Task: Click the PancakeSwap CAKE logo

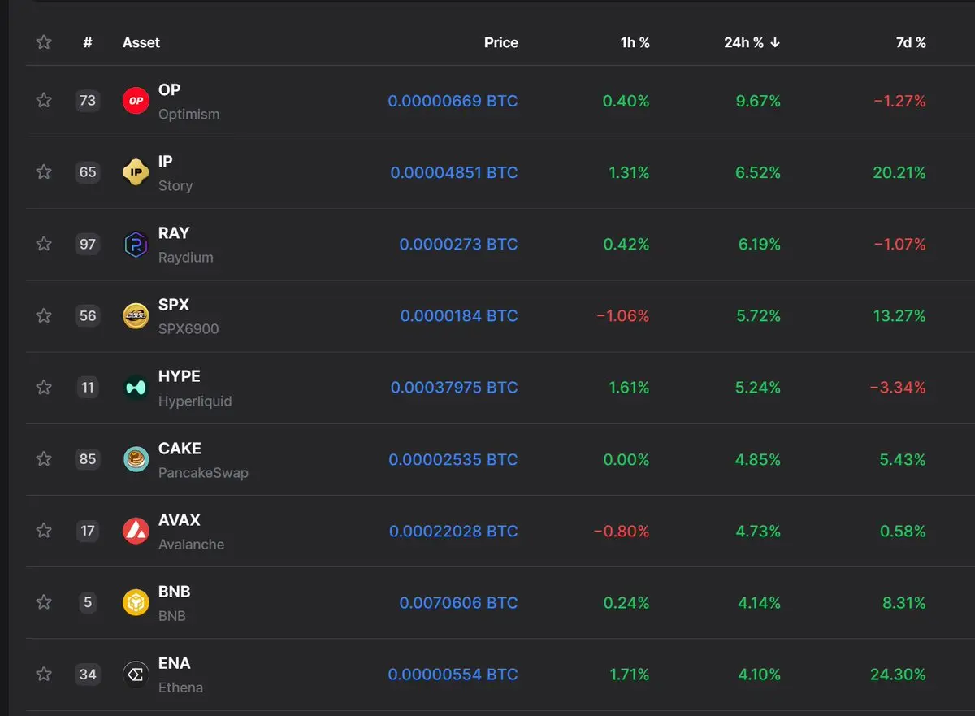Action: (x=136, y=459)
